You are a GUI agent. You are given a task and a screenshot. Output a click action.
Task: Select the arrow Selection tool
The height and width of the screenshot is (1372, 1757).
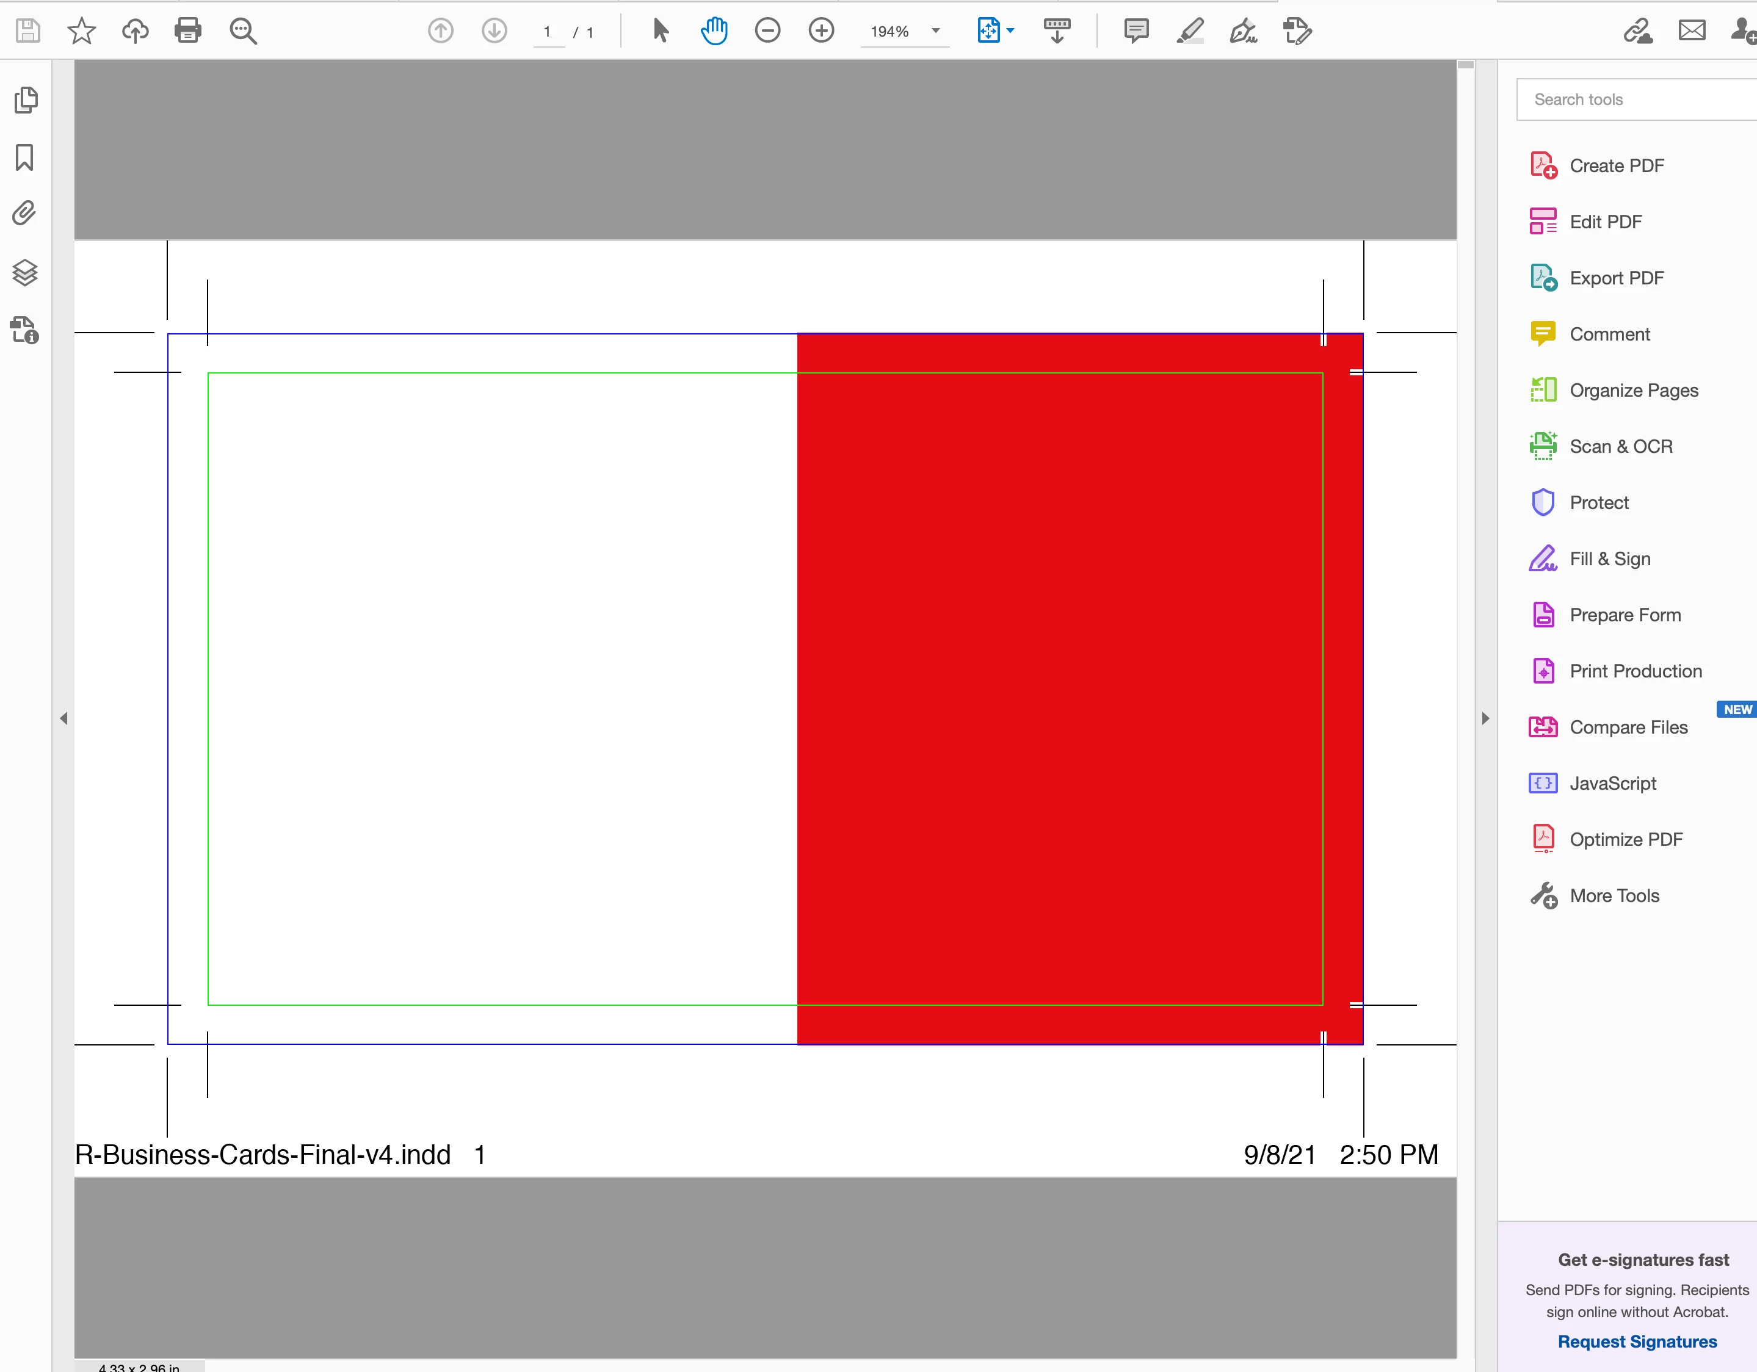coord(661,31)
